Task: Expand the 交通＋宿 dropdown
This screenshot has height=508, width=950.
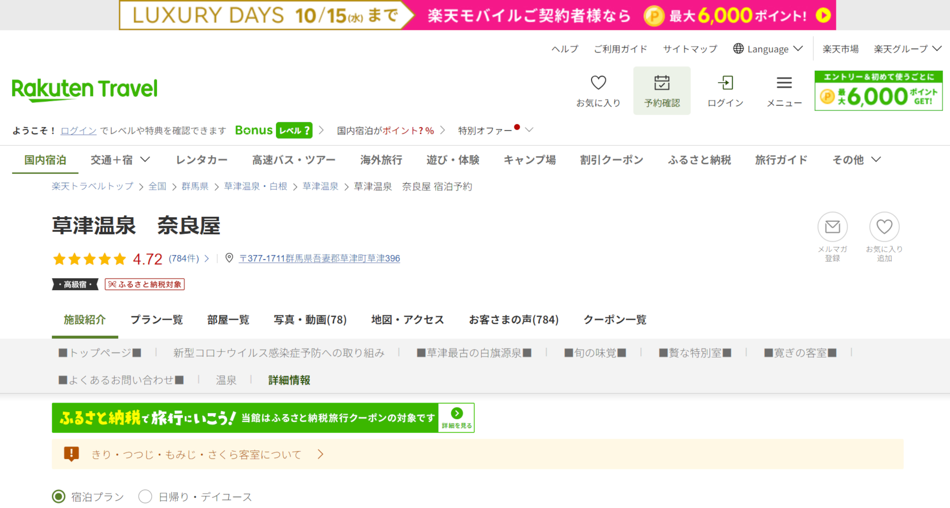Action: (x=120, y=159)
